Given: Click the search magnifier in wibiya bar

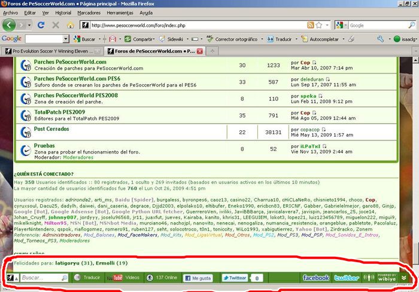Looking at the screenshot, I should [65, 278].
